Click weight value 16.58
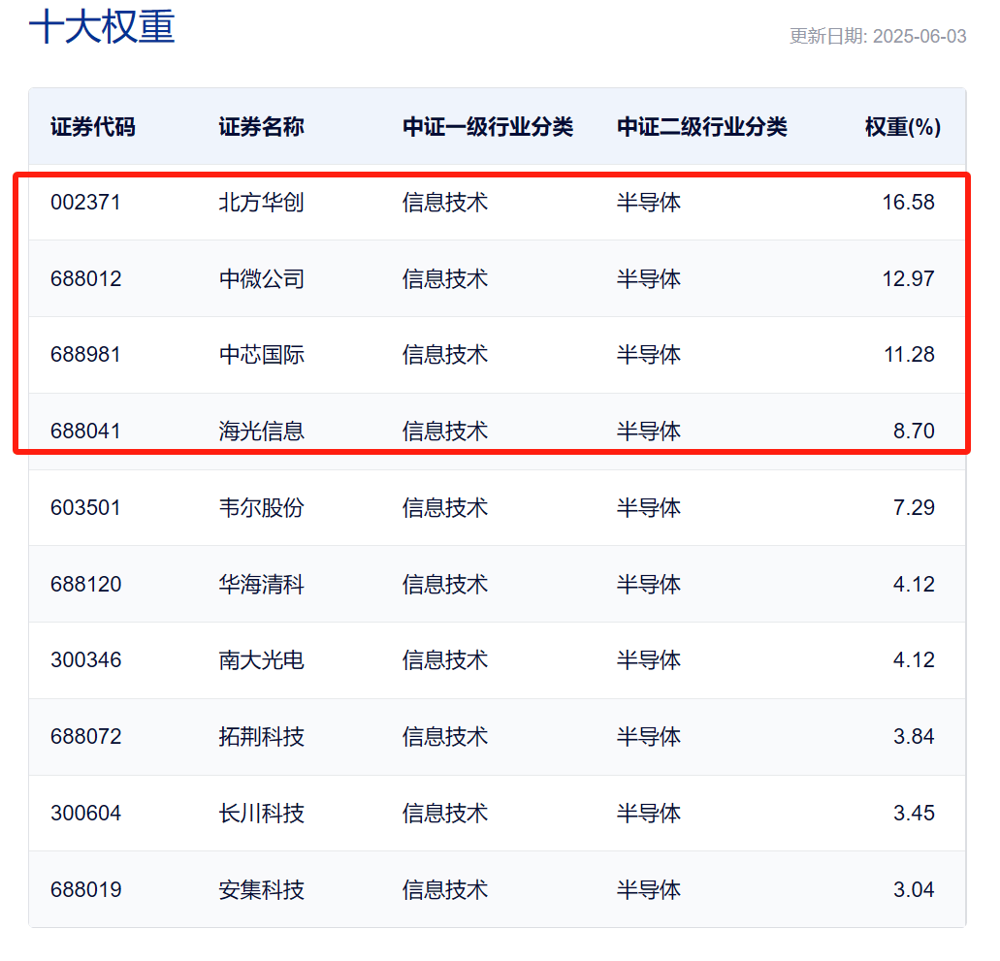 (908, 202)
